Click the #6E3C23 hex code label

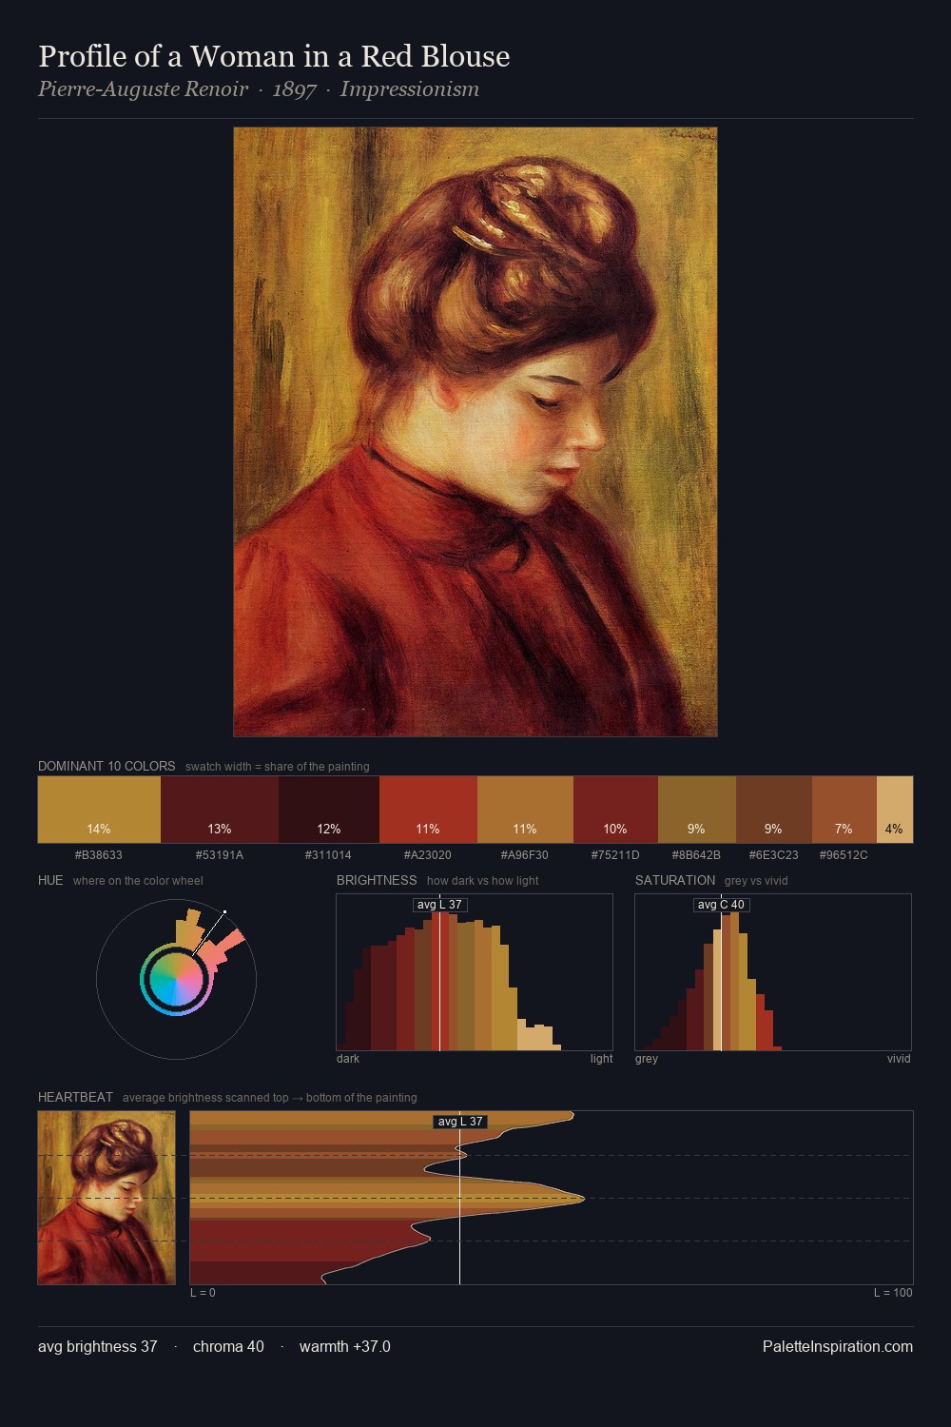pyautogui.click(x=774, y=855)
